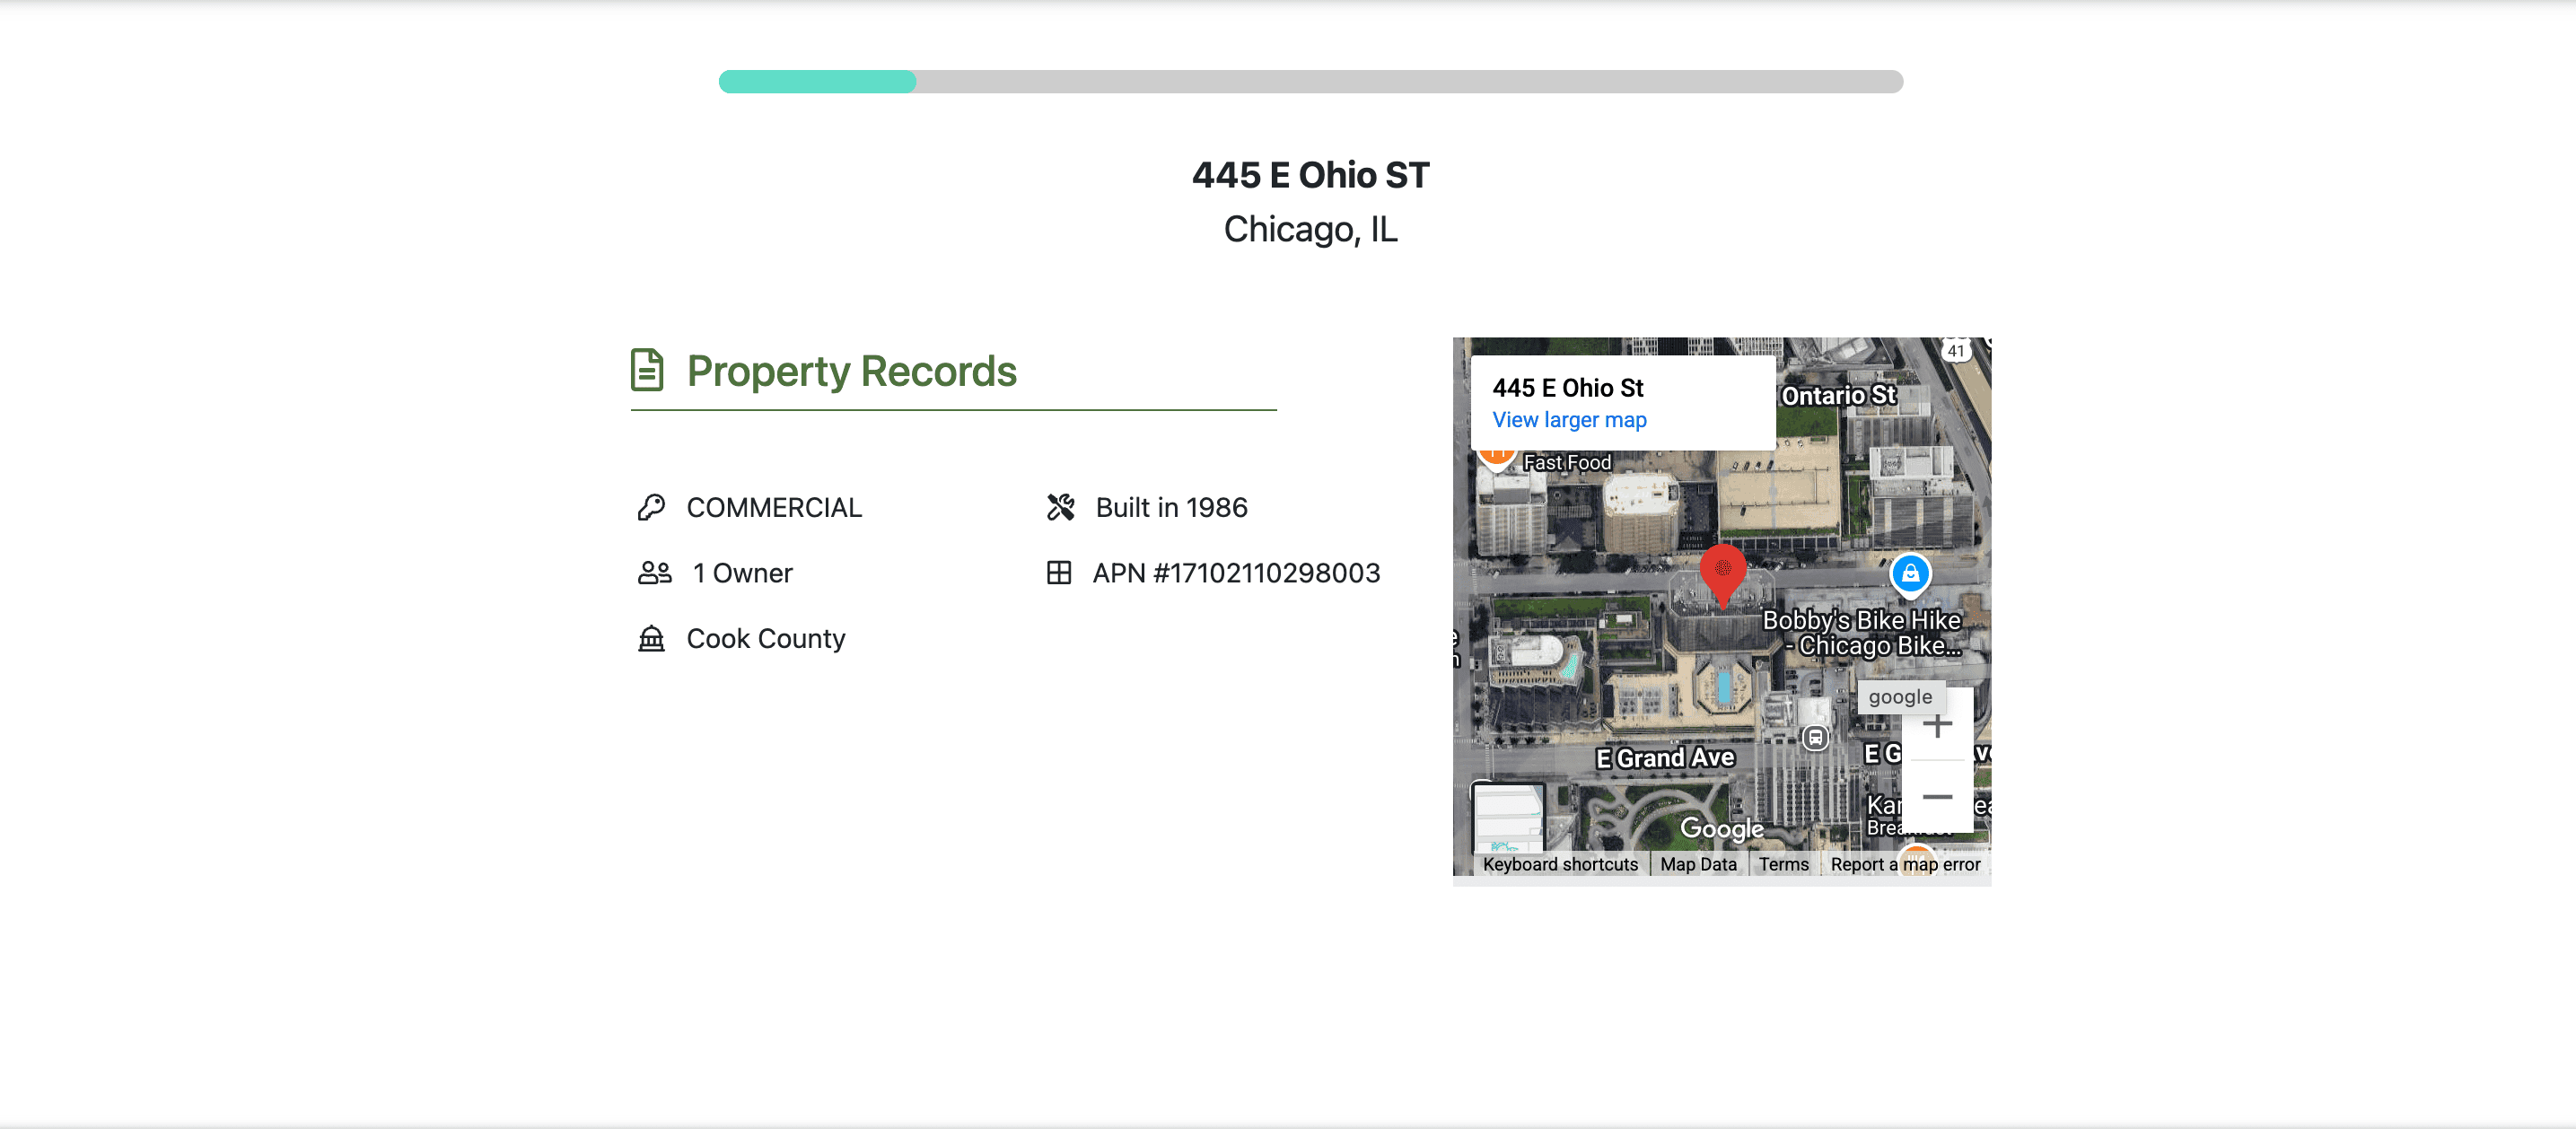The image size is (2576, 1129).
Task: Click the Chicago, IL subtitle
Action: click(1310, 229)
